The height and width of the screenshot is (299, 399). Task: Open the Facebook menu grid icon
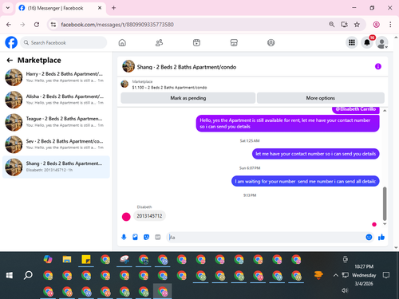(x=352, y=42)
